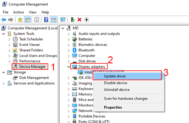189x123 pixels.
Task: Click the Task Scheduler clock icon
Action: pyautogui.click(x=15, y=39)
